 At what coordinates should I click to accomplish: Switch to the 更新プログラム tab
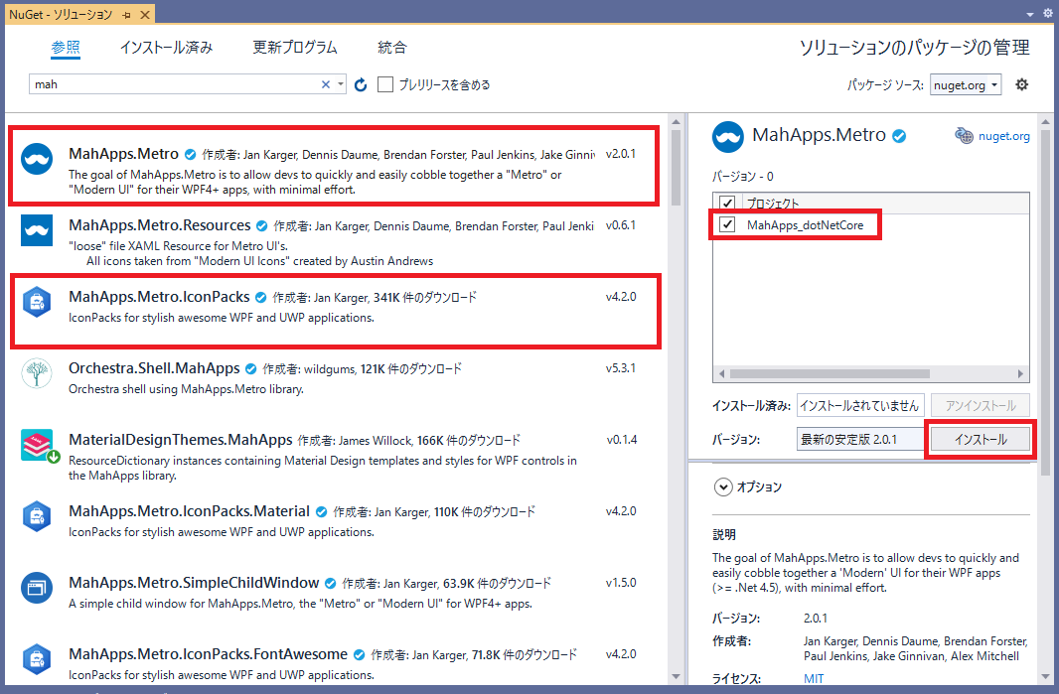coord(294,48)
